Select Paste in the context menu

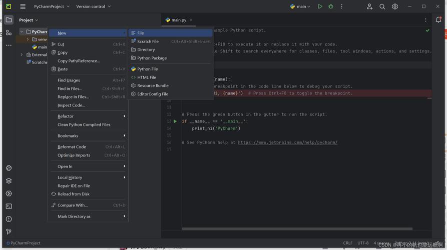tap(89, 69)
